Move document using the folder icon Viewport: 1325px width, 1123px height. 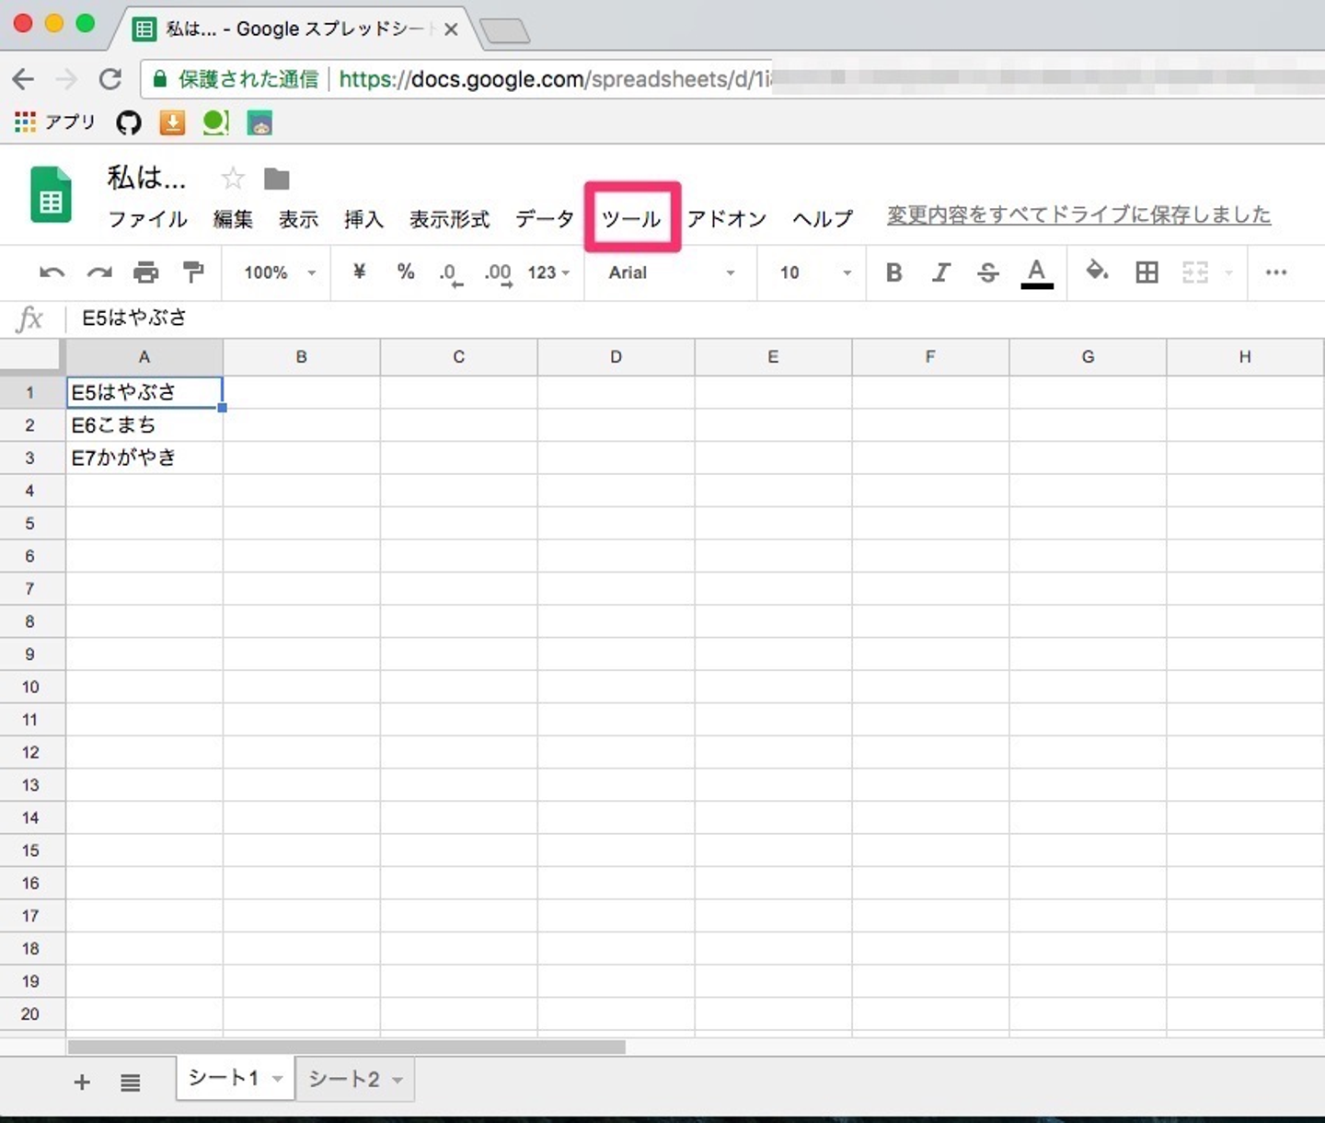coord(277,179)
